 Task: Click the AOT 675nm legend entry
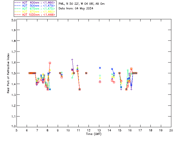click(35, 9)
